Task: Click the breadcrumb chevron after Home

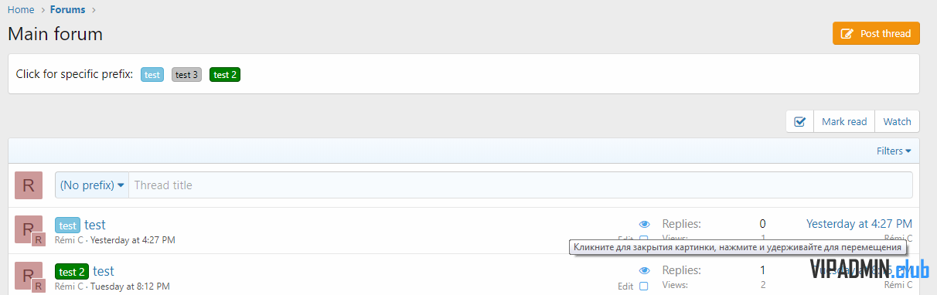Action: point(43,10)
